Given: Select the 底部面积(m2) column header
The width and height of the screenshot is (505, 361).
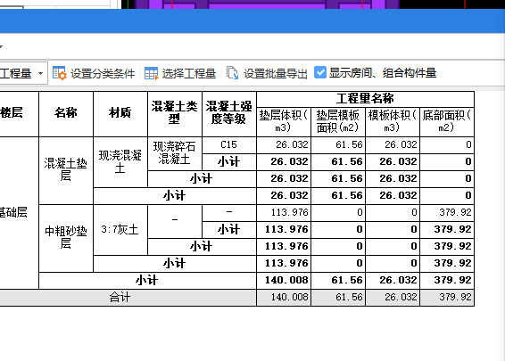Looking at the screenshot, I should [x=447, y=122].
